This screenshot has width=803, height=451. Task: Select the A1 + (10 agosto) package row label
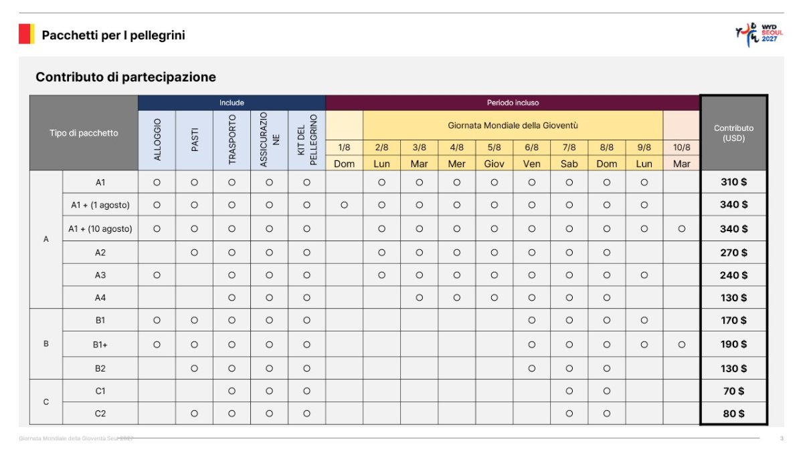tap(100, 229)
